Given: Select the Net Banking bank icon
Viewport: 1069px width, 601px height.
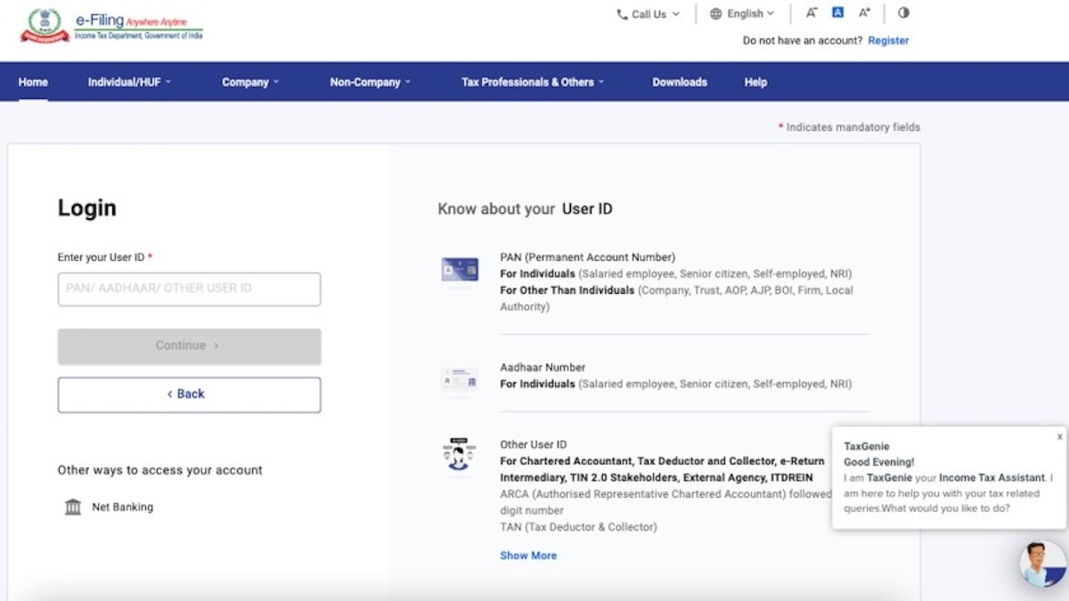Looking at the screenshot, I should (72, 506).
